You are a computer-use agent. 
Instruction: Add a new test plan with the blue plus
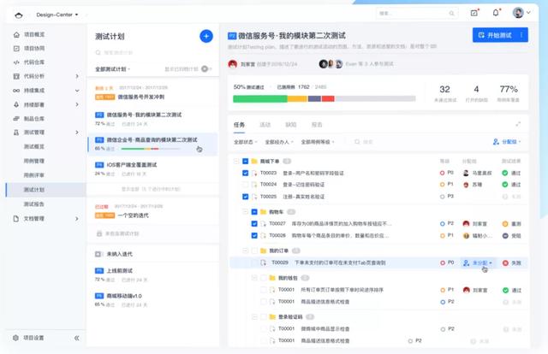[x=206, y=36]
